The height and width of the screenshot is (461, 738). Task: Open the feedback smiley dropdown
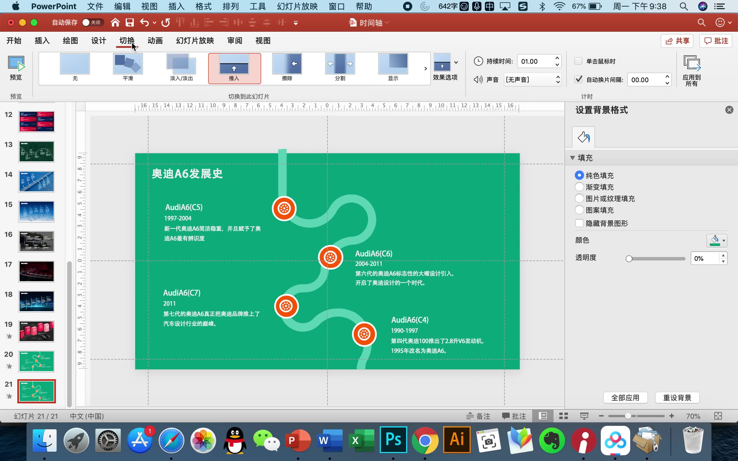[723, 22]
